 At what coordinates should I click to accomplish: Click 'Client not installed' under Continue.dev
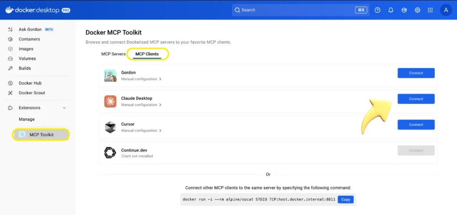[137, 156]
